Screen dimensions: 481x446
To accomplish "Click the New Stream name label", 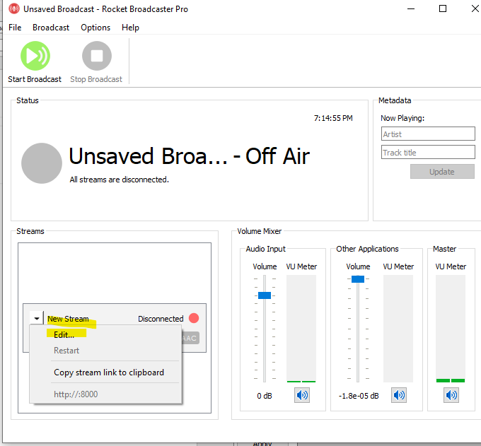I will [68, 319].
